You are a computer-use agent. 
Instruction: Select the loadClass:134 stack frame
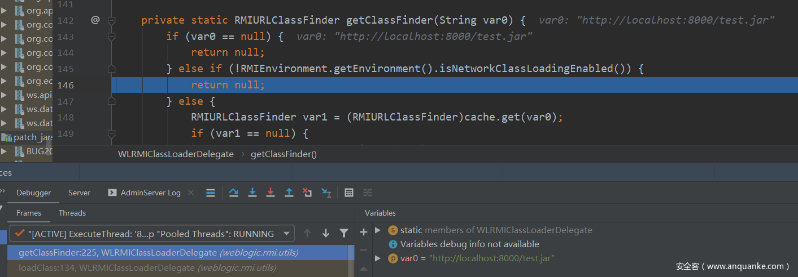pos(147,268)
